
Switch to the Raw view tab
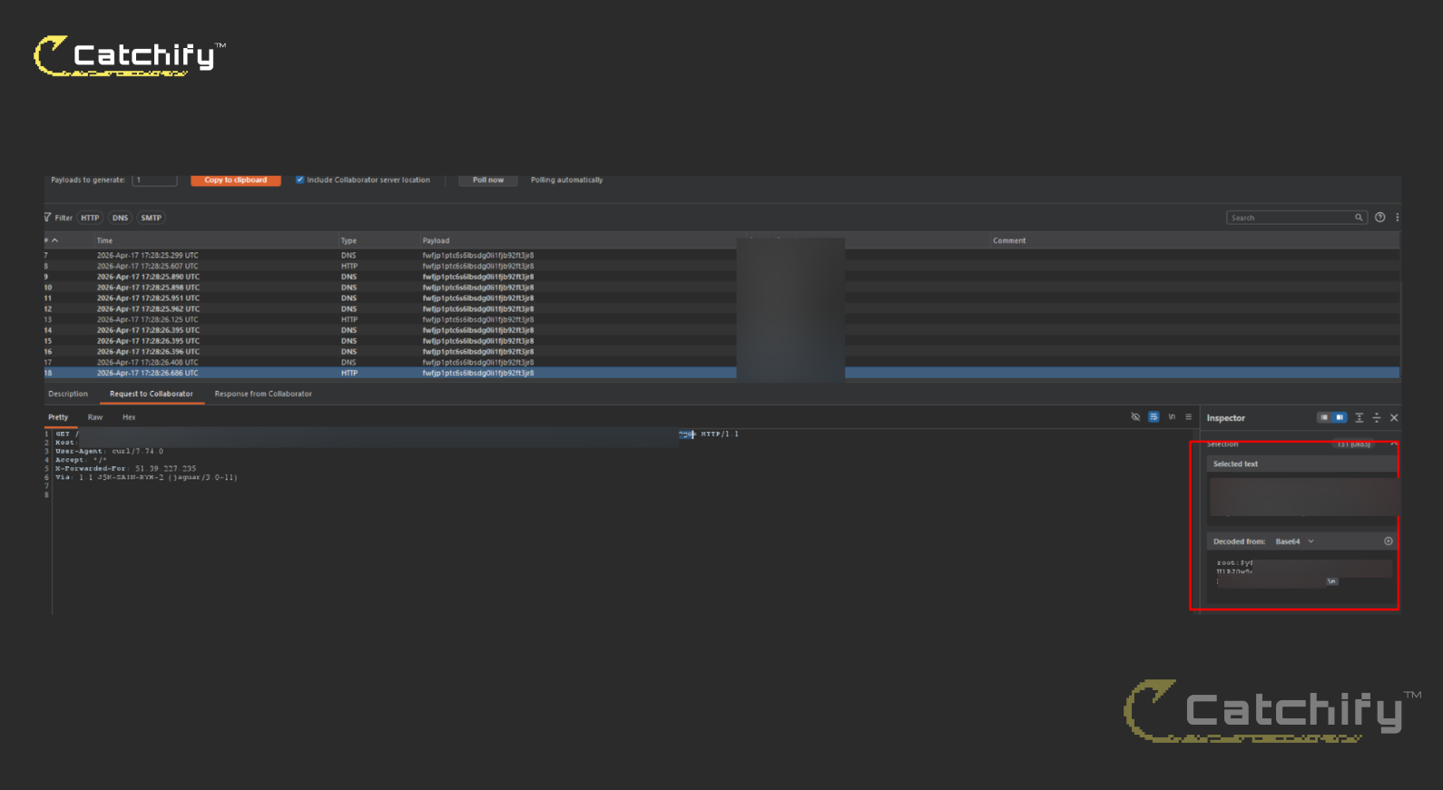(x=95, y=417)
